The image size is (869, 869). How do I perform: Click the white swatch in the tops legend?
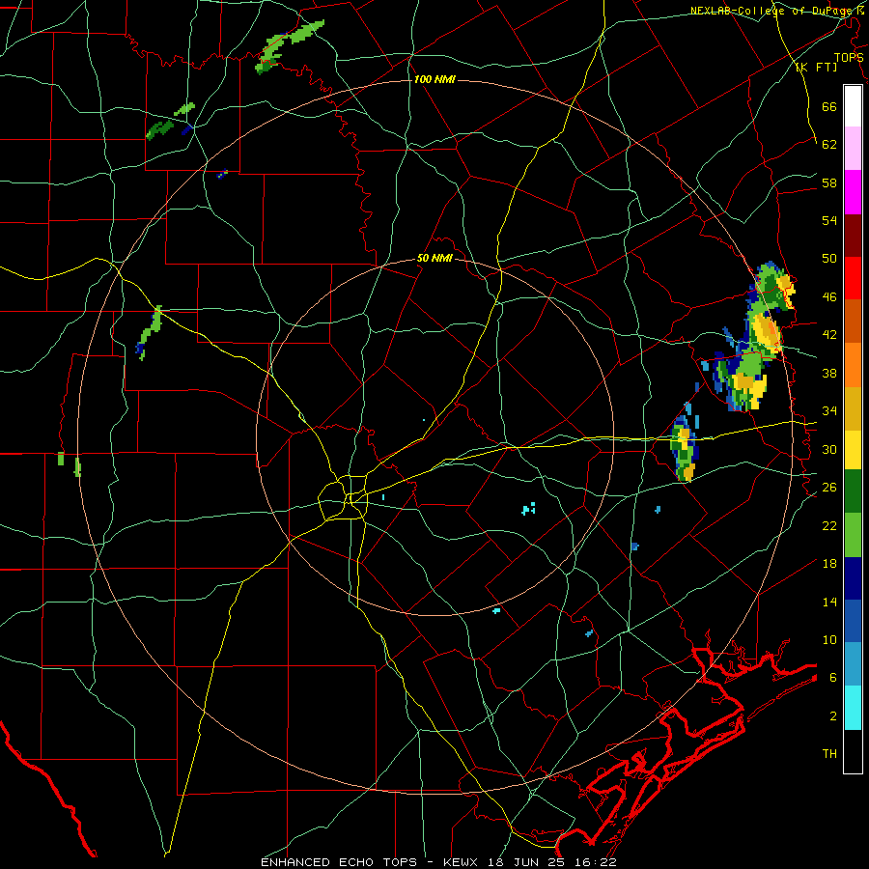853,106
